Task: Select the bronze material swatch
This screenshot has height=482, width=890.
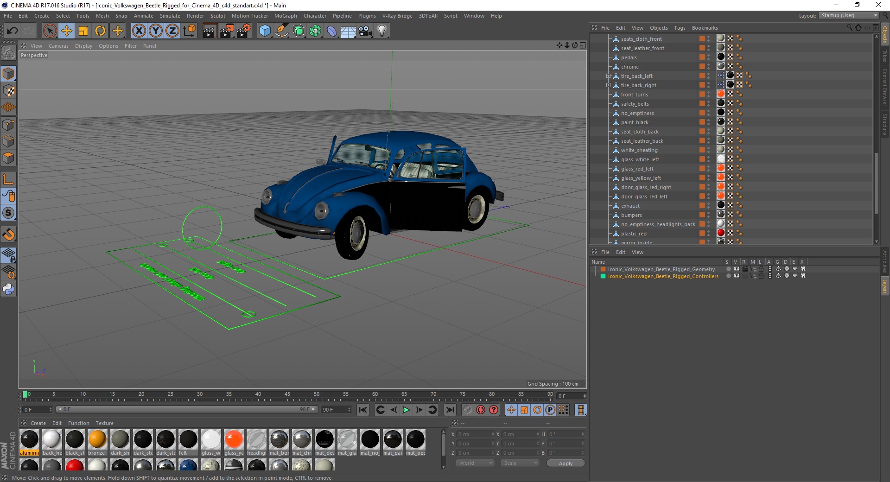Action: pos(97,439)
